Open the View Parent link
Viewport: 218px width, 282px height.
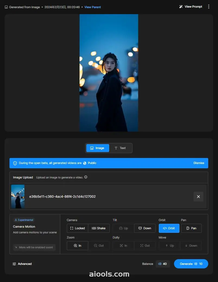click(x=93, y=7)
